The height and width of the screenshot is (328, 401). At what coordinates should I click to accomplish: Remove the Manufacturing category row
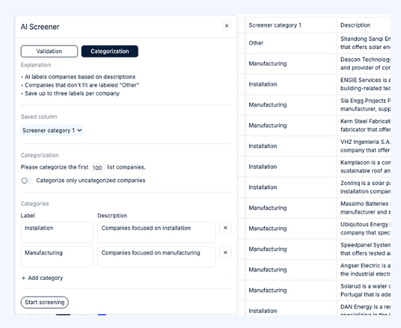(x=225, y=252)
